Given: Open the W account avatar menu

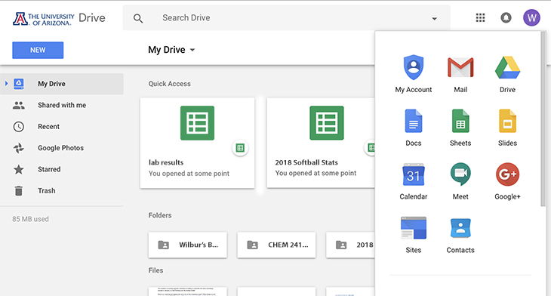Looking at the screenshot, I should pyautogui.click(x=531, y=17).
